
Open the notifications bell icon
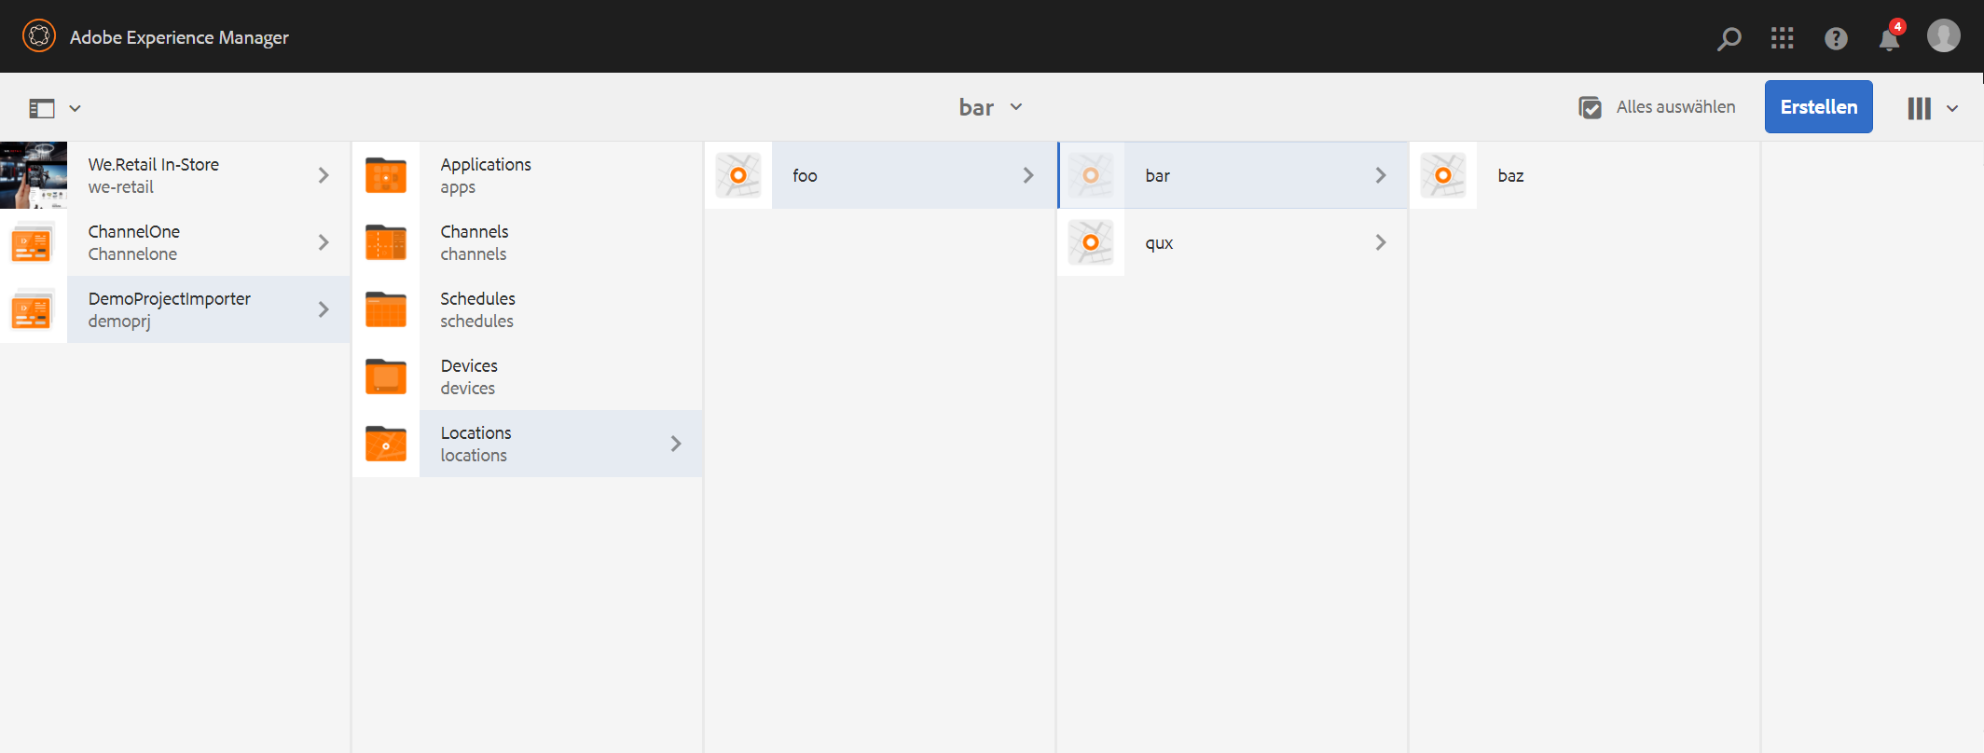(x=1890, y=38)
